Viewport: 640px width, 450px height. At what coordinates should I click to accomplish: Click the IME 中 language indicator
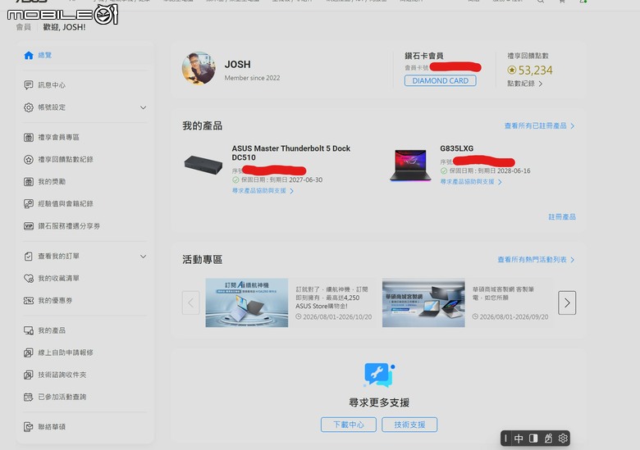point(519,439)
